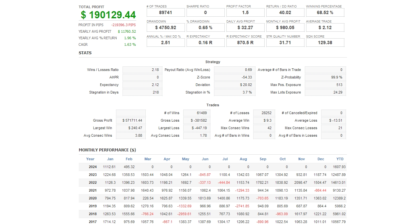Click the CAGR value 1.63 %
Screen dimensions: 410x224
[x=130, y=44]
